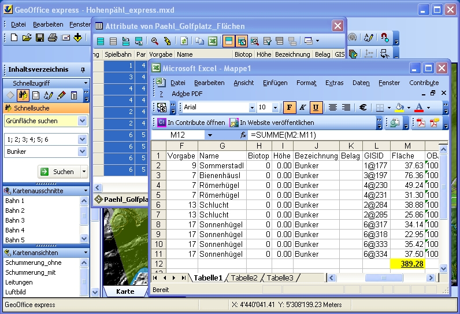Open the Grünfläche suchen dropdown
Screen dimensions: 460x314
82,121
